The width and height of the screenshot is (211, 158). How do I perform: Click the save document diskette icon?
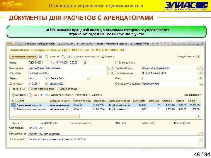40,56
